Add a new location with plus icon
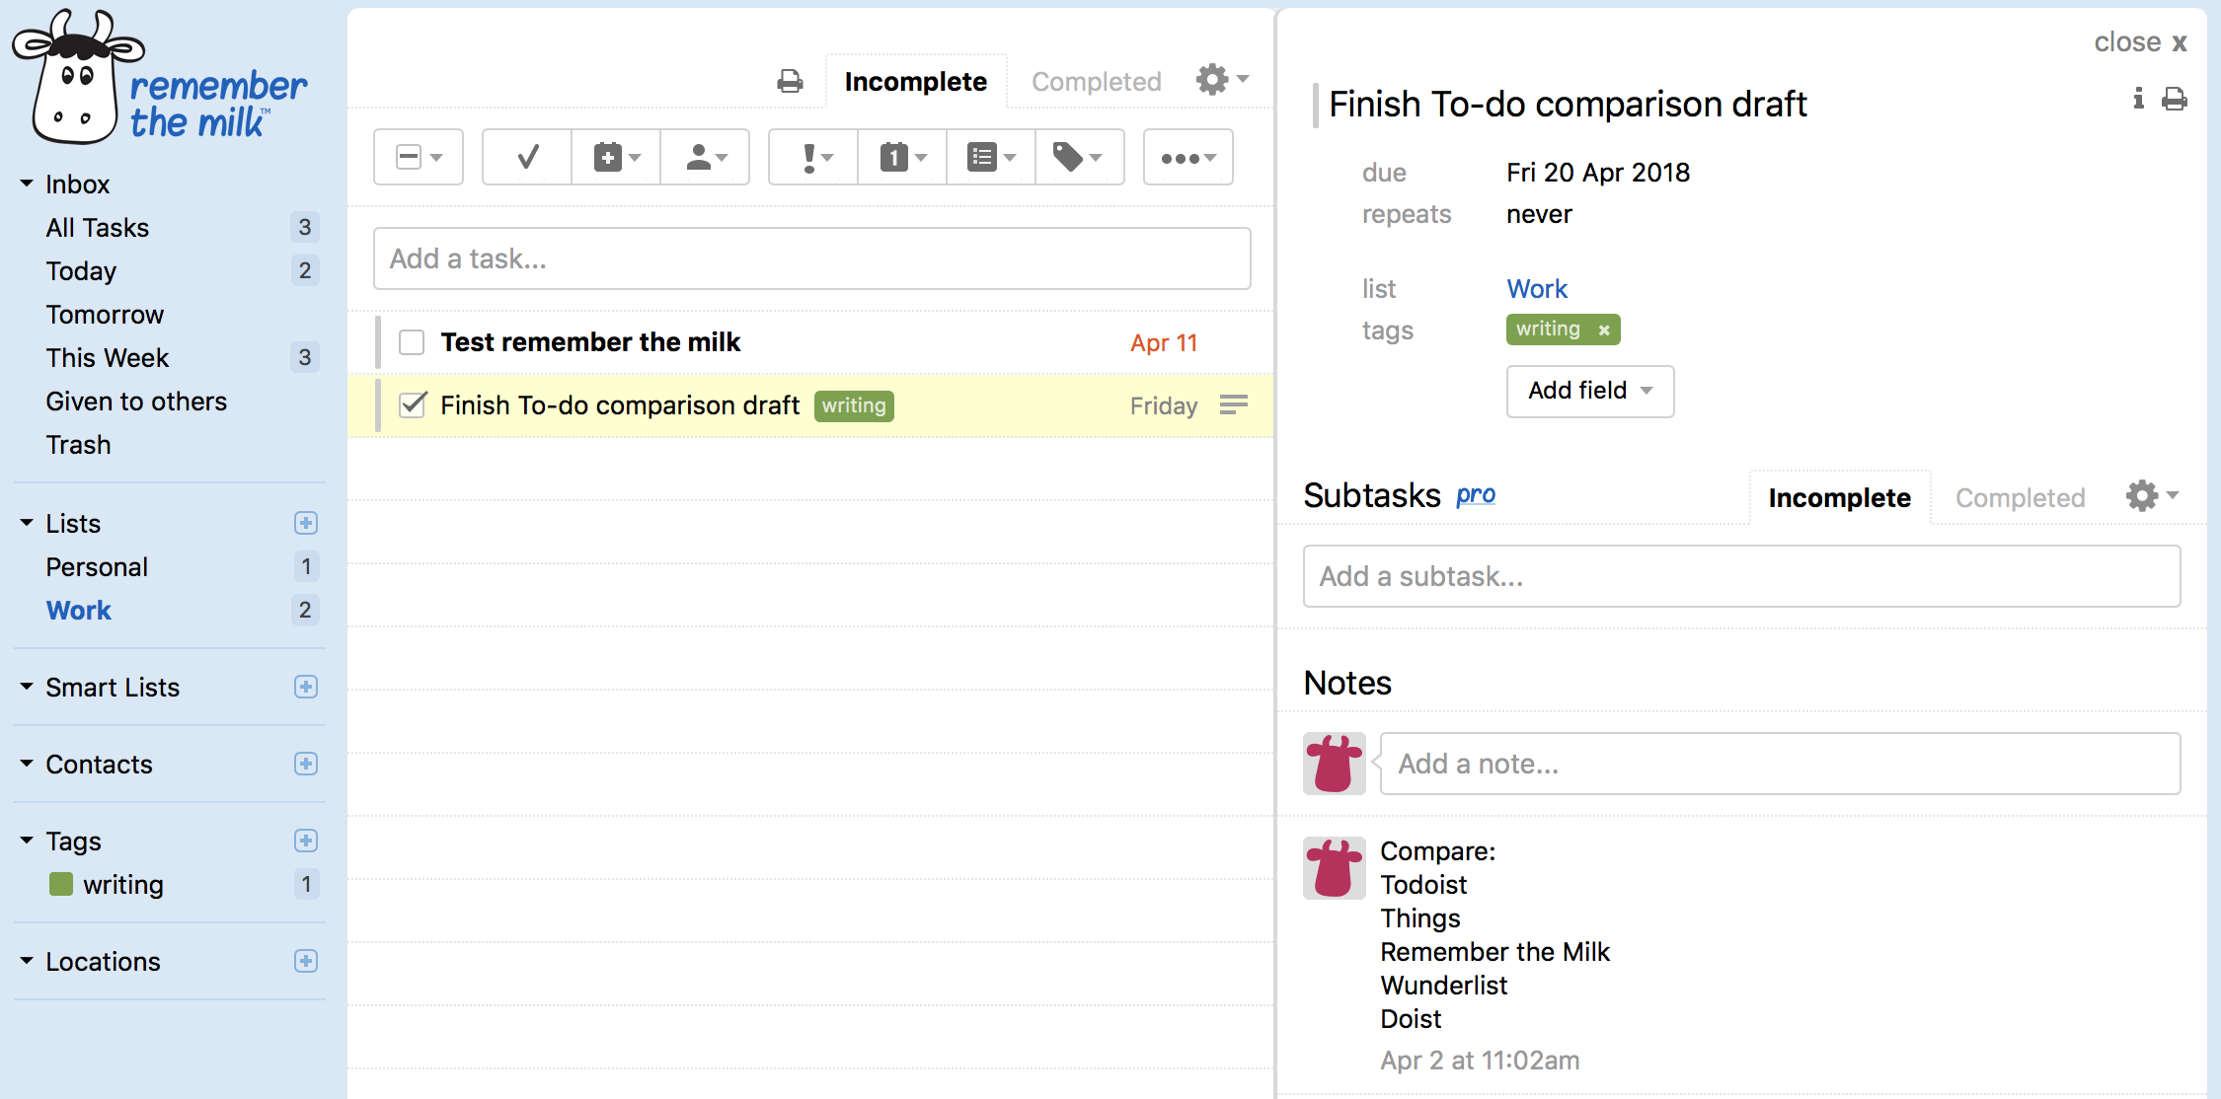The image size is (2221, 1099). [x=306, y=961]
